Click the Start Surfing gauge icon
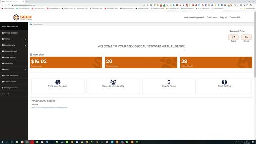The width and height of the screenshot is (256, 144). 224,82
